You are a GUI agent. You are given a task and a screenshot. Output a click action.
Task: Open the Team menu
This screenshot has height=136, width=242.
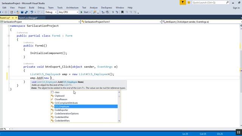coord(51,8)
